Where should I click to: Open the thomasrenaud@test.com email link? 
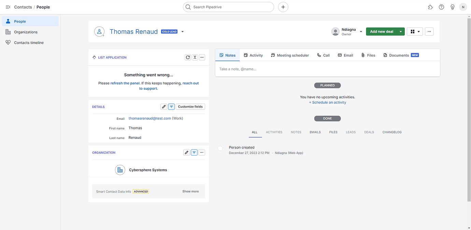point(150,118)
